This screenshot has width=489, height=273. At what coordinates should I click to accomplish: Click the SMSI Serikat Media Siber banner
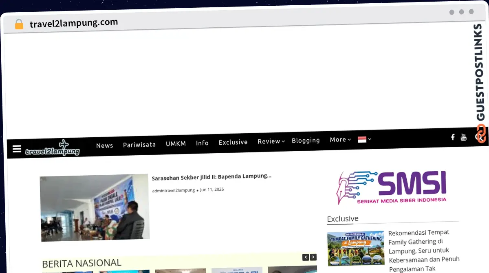pyautogui.click(x=392, y=187)
